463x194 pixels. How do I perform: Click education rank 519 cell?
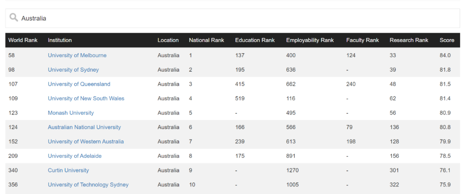coord(240,98)
